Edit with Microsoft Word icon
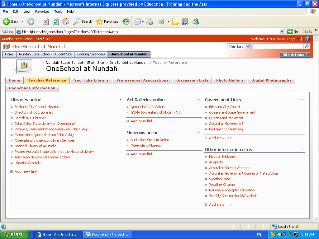 tap(161, 21)
